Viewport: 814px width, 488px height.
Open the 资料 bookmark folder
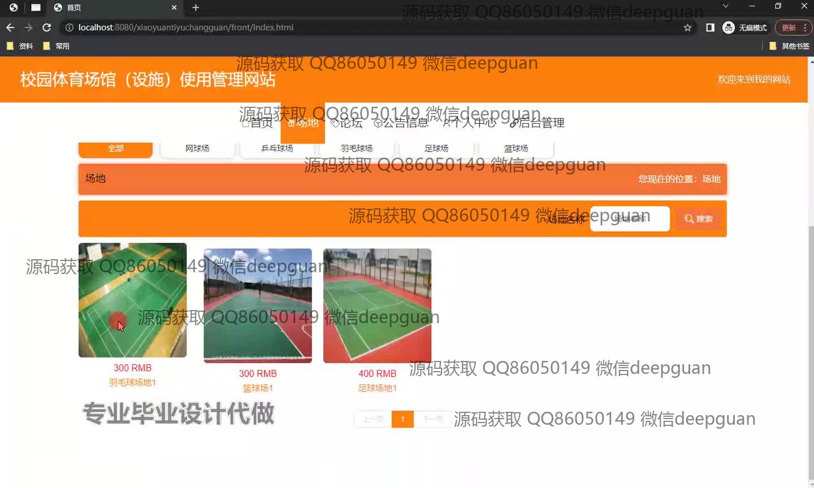(20, 46)
